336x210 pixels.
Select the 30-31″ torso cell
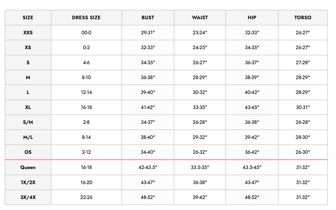click(x=303, y=107)
